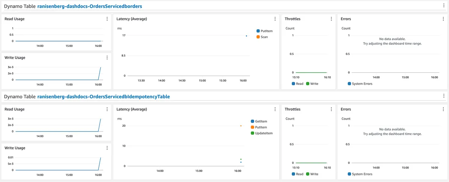449x182 pixels.
Task: Open Throttles widget menu for OrdersServicedborders table
Action: point(331,19)
